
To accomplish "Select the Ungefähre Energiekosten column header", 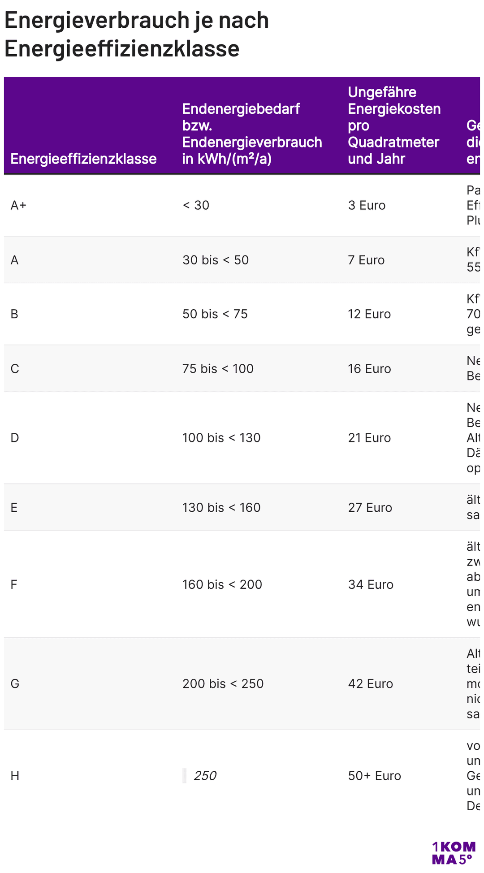I will (394, 125).
